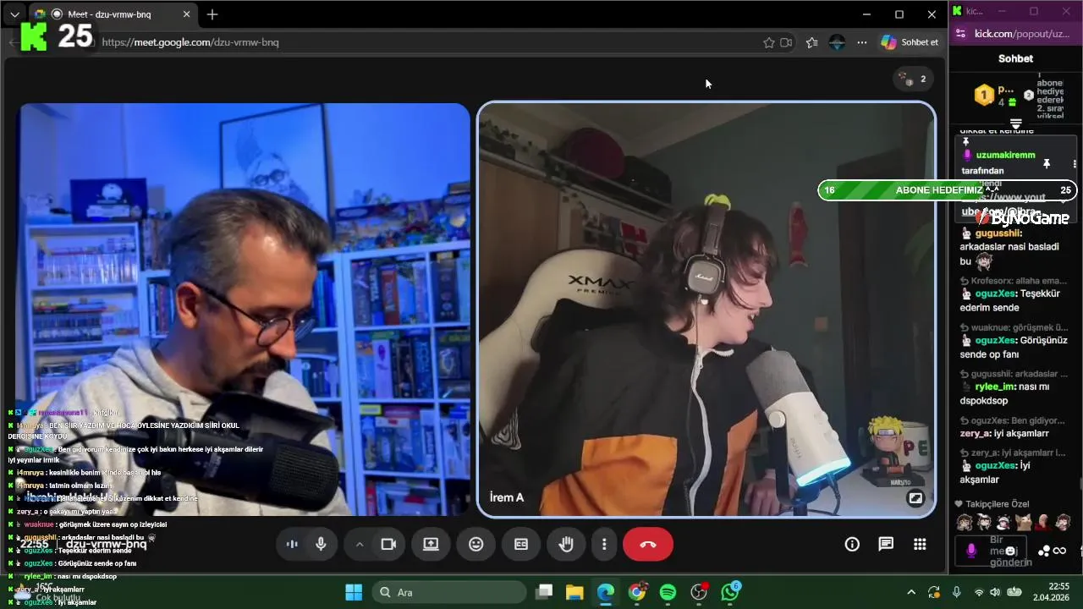Show hidden system tray icons chevron
Image resolution: width=1083 pixels, height=609 pixels.
coord(911,592)
